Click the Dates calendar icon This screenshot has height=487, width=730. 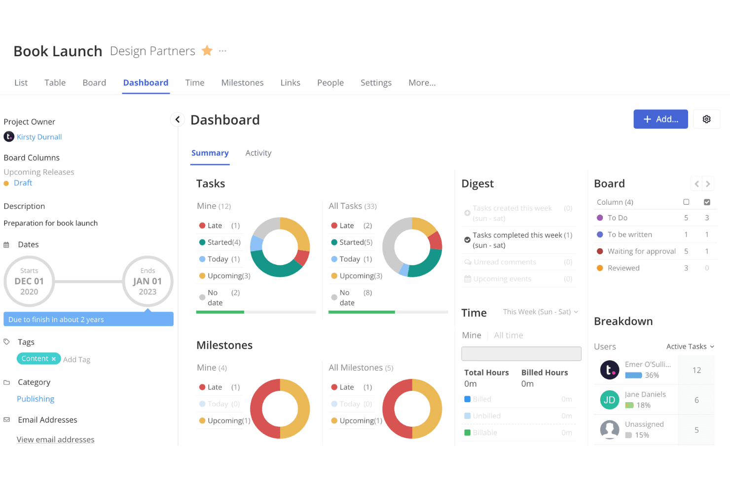pyautogui.click(x=6, y=245)
